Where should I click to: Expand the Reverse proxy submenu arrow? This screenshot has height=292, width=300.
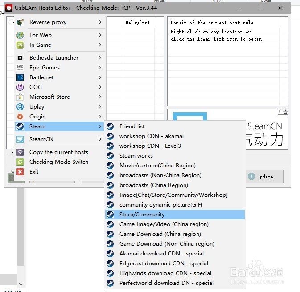(100, 22)
